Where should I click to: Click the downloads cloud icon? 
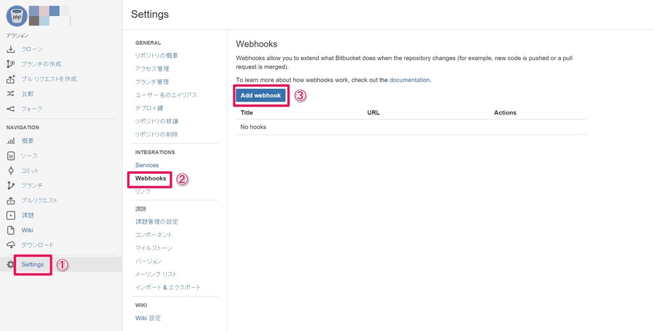pos(11,245)
